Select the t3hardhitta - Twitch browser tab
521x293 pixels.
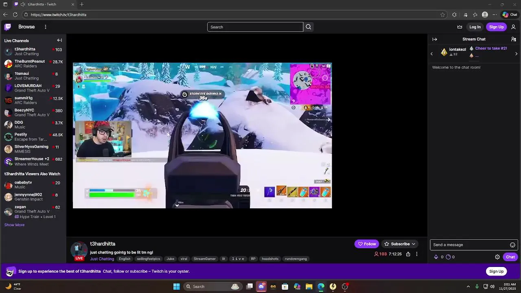pos(44,4)
